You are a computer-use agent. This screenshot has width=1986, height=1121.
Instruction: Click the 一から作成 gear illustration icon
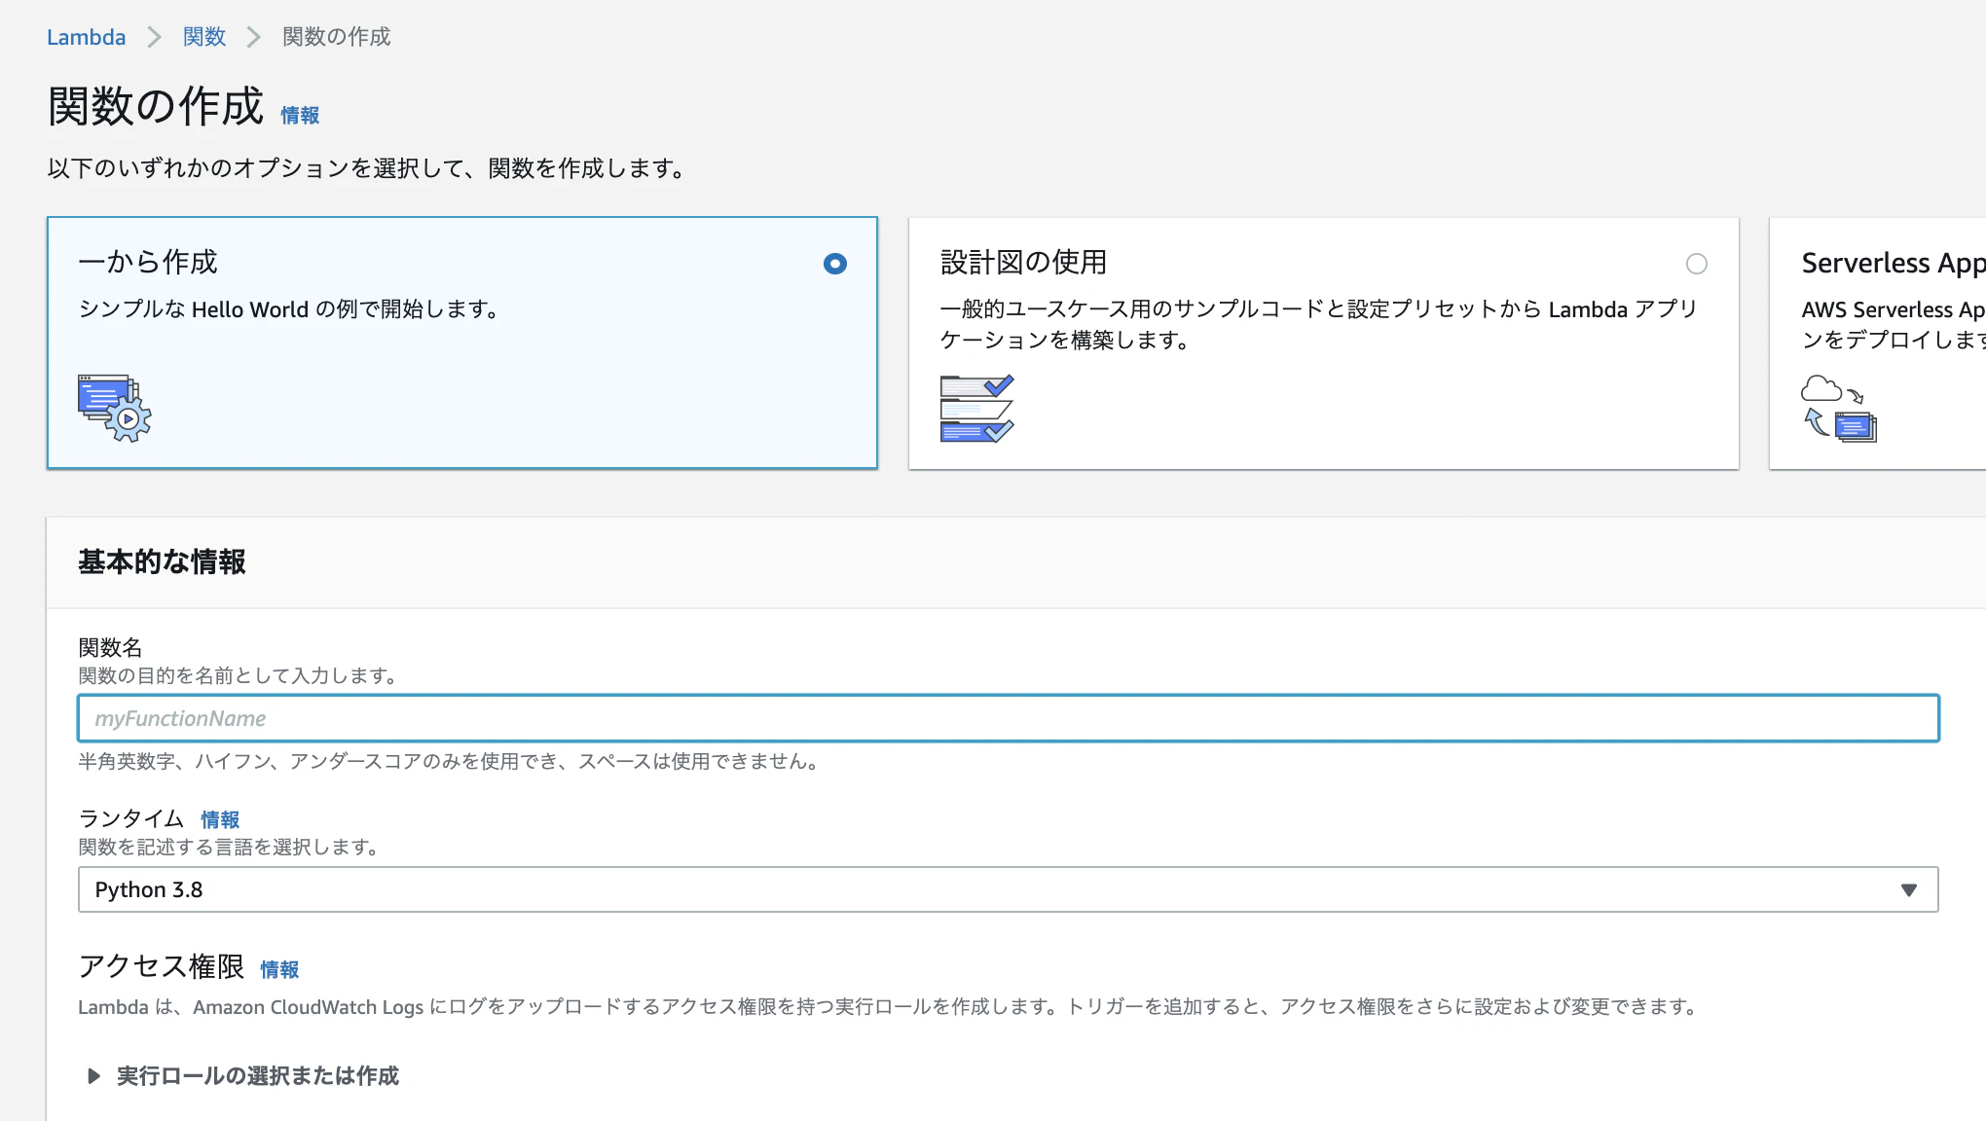(115, 409)
